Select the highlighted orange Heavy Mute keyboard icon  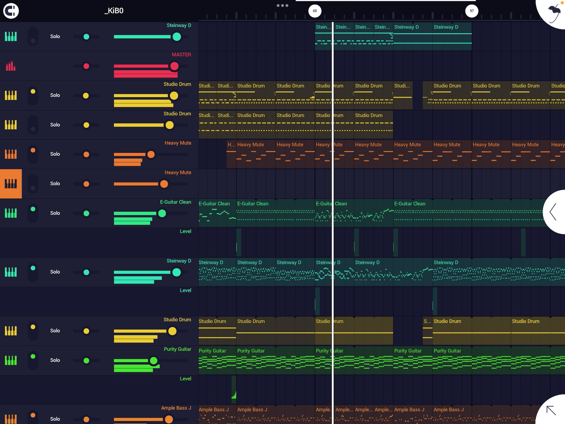click(x=11, y=184)
